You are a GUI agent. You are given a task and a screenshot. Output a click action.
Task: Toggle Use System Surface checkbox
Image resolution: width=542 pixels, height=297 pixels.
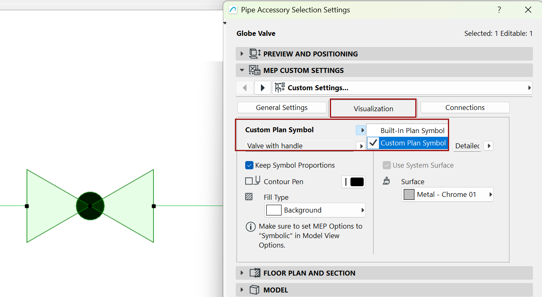point(387,165)
